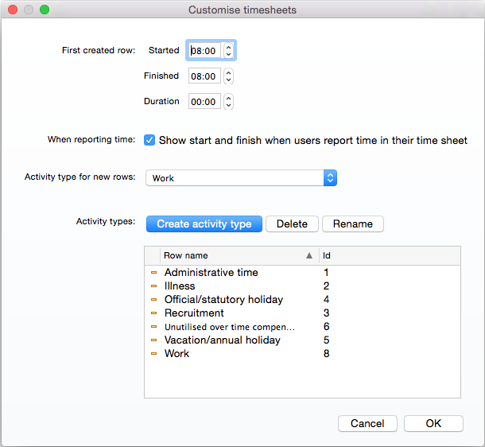Click the Row name sort arrow
Image resolution: width=485 pixels, height=447 pixels.
click(x=309, y=255)
